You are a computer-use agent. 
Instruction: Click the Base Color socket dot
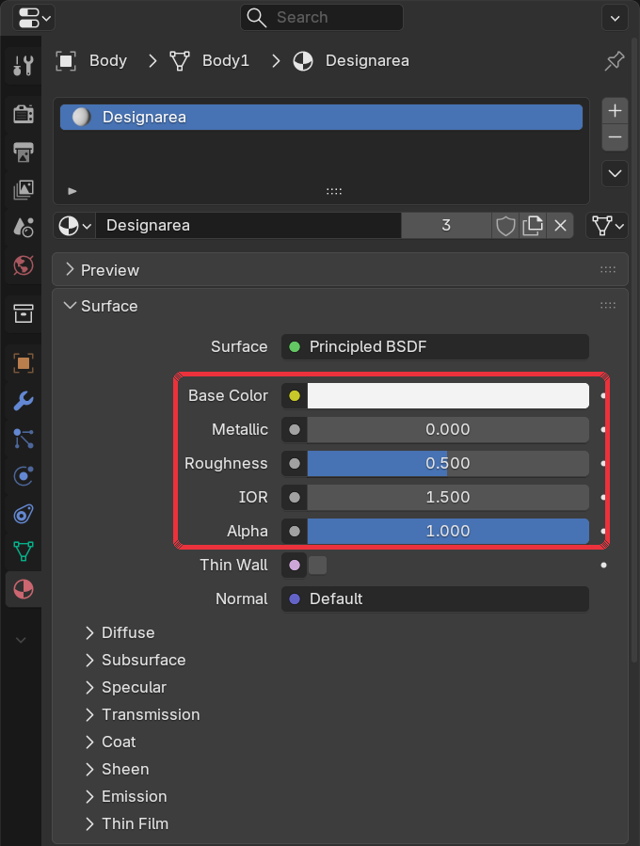click(295, 395)
